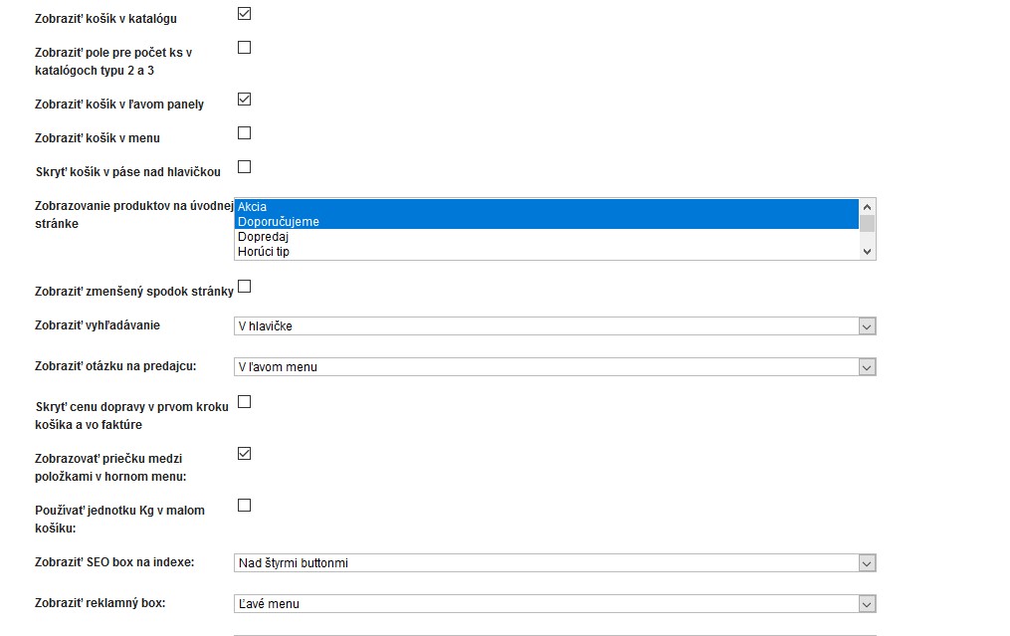Click listbox scroll-up arrow
This screenshot has height=636, width=1010.
point(868,206)
